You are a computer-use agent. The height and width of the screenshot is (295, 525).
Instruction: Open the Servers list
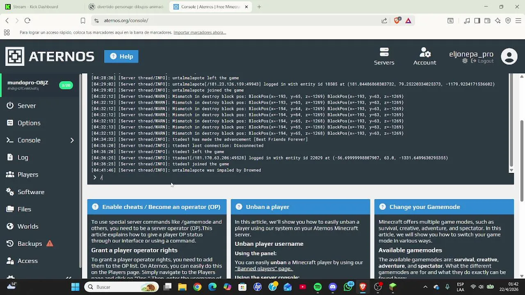tap(384, 56)
